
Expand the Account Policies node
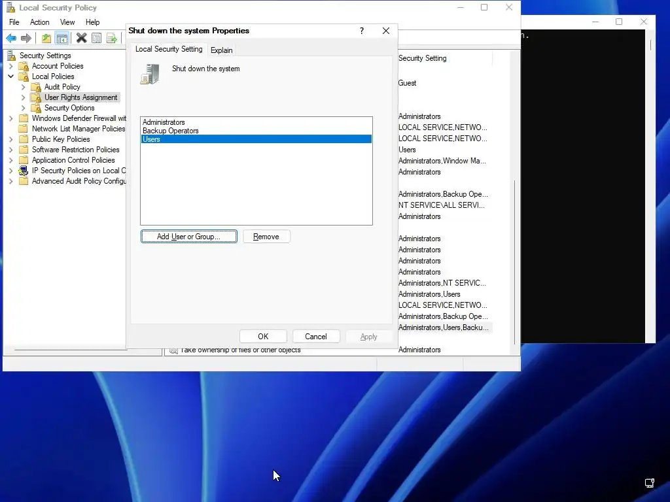click(x=11, y=66)
